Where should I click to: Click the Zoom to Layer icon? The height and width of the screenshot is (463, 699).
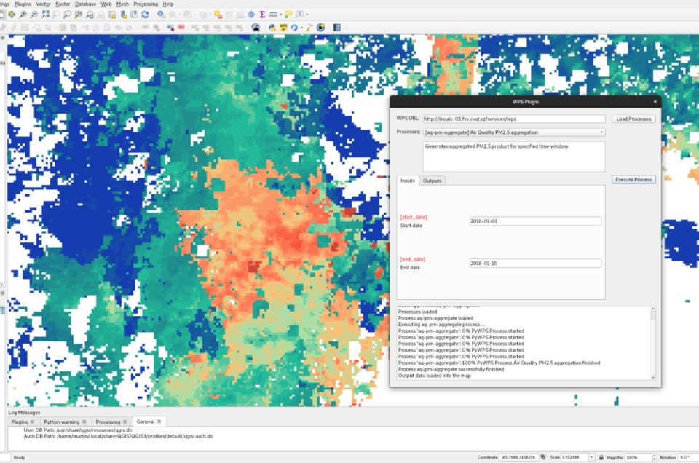[67, 15]
